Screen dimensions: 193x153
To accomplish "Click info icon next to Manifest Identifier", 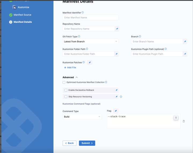I will pyautogui.click(x=83, y=13).
